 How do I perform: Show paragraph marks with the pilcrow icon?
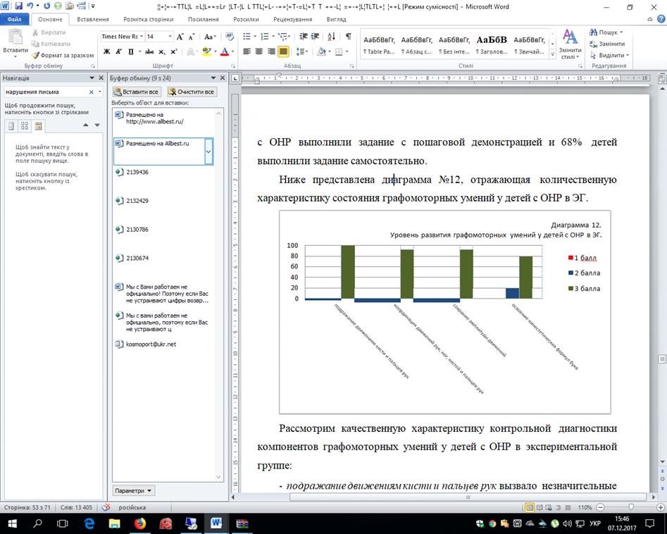pyautogui.click(x=348, y=37)
